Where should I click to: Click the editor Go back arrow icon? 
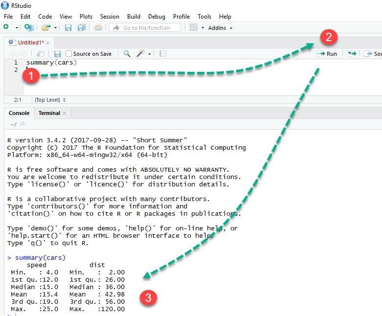pos(13,54)
